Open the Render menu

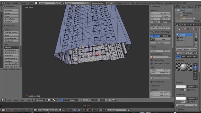pos(15,3)
